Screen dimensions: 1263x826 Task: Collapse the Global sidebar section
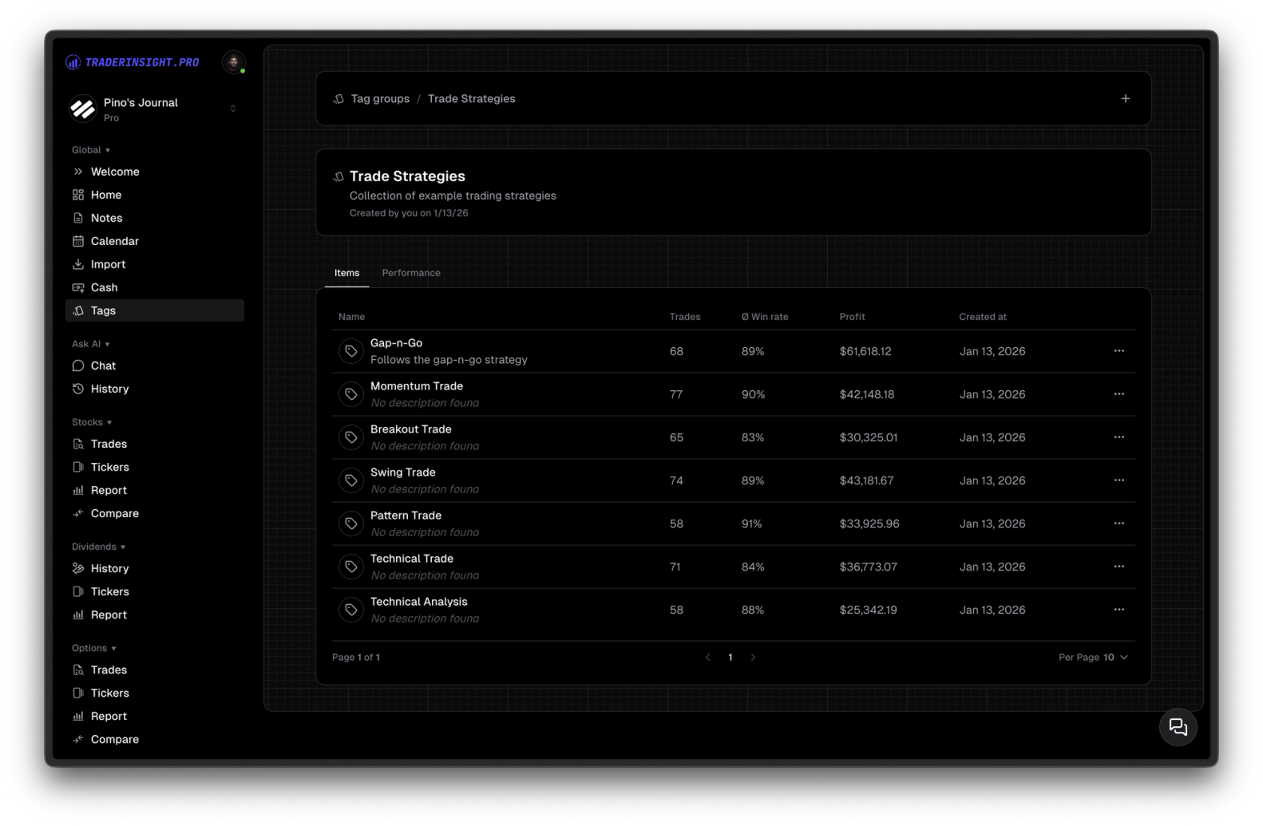click(91, 150)
